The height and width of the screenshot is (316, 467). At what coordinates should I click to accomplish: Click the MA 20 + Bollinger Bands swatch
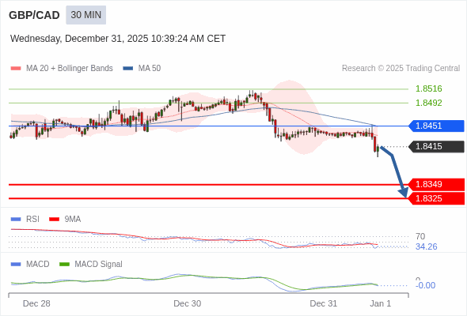[16, 69]
